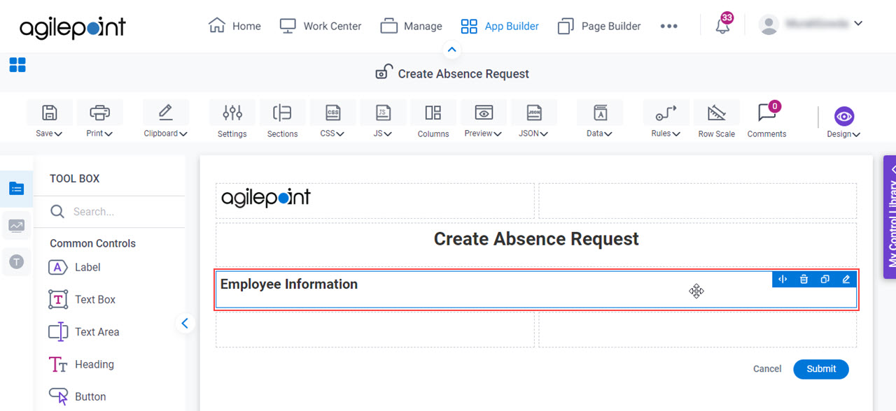Click the Row Scale tool
Image resolution: width=896 pixels, height=411 pixels.
click(716, 120)
